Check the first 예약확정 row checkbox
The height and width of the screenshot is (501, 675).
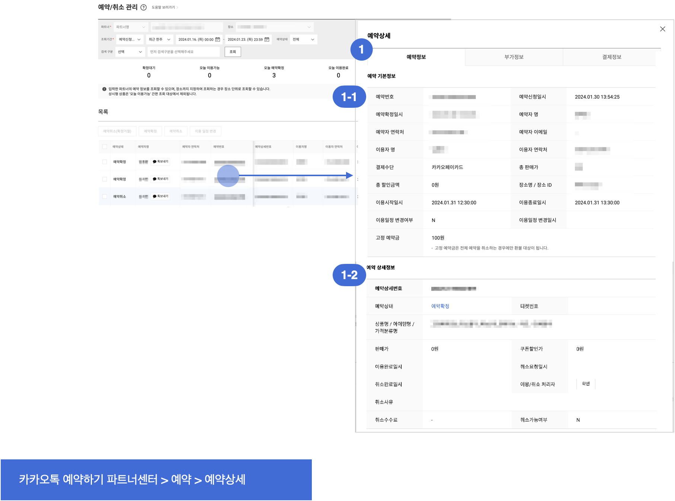coord(105,162)
